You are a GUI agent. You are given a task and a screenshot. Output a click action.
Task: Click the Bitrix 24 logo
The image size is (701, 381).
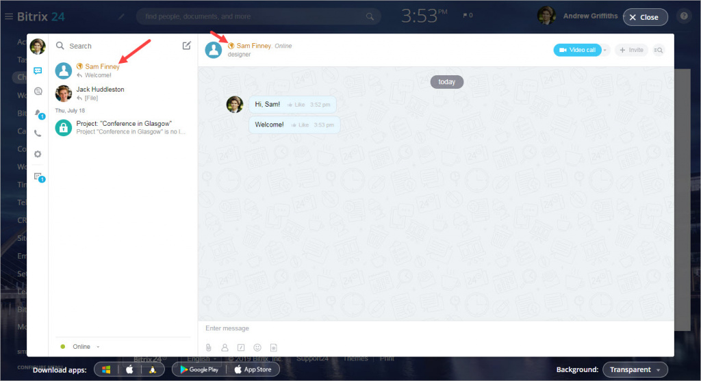tap(40, 16)
